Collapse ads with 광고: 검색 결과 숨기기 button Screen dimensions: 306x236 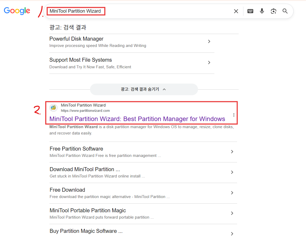coord(144,89)
